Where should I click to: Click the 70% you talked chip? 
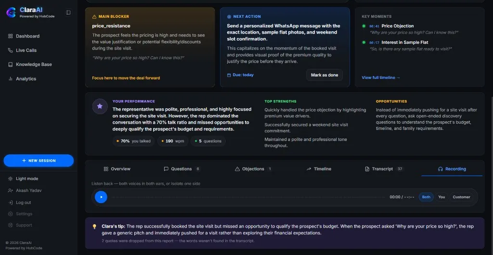133,141
